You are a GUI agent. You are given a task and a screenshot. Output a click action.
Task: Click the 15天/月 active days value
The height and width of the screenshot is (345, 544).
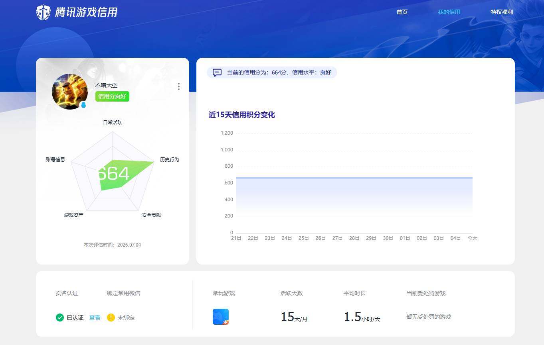pos(294,317)
